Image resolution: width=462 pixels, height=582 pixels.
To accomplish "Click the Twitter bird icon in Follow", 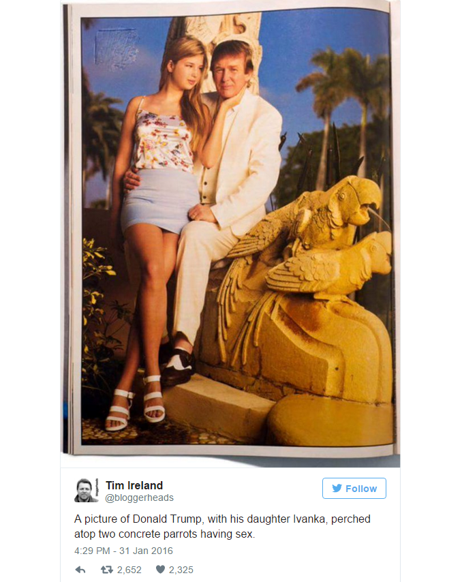I will coord(337,488).
